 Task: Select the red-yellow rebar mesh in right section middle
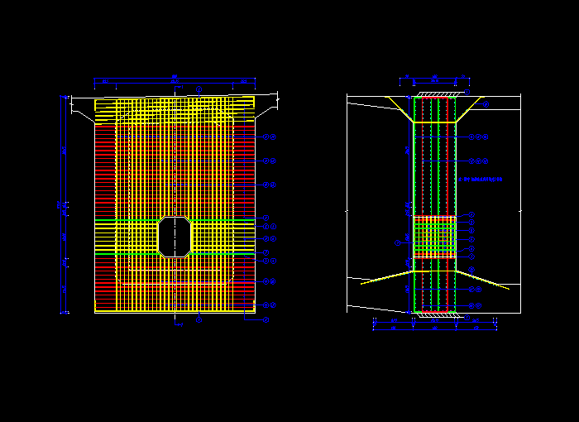(x=435, y=237)
